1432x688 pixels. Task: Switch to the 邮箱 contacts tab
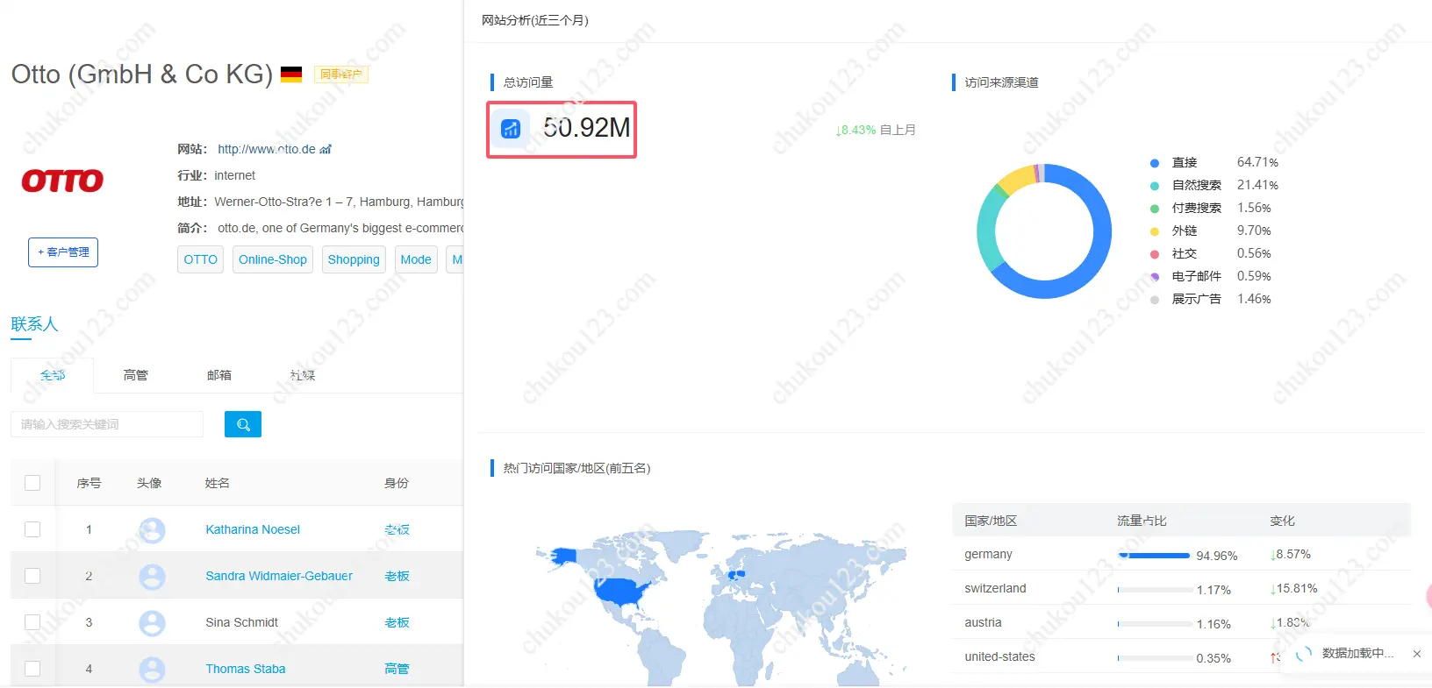click(x=219, y=375)
